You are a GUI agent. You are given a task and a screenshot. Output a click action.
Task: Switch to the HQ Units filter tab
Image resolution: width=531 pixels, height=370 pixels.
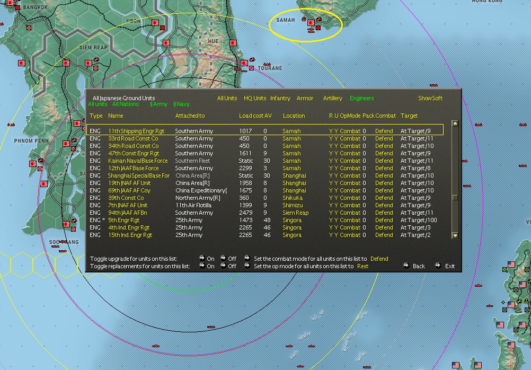pyautogui.click(x=255, y=98)
